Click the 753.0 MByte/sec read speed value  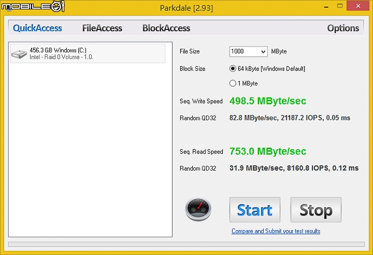268,151
